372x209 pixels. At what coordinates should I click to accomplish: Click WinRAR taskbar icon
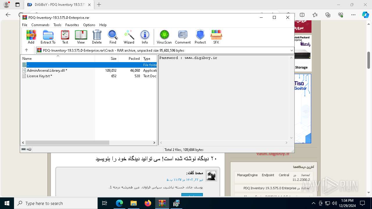162,203
